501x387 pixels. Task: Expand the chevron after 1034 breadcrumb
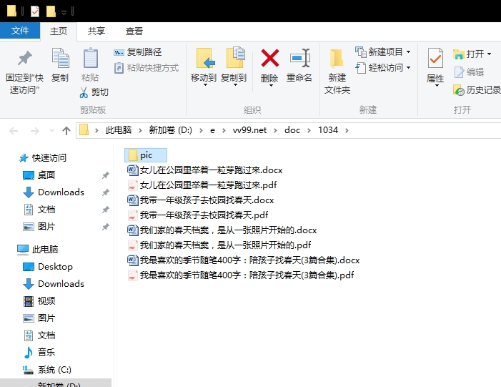347,130
